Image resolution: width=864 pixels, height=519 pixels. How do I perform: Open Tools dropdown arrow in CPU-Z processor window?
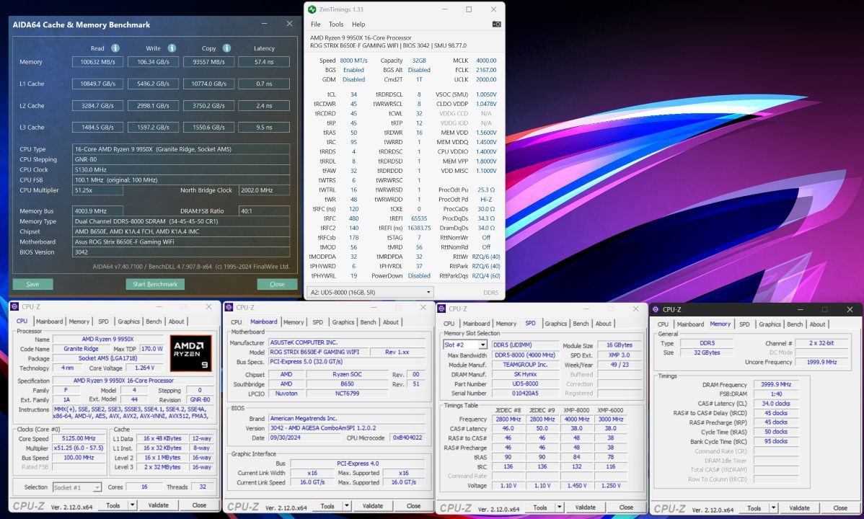tap(133, 505)
